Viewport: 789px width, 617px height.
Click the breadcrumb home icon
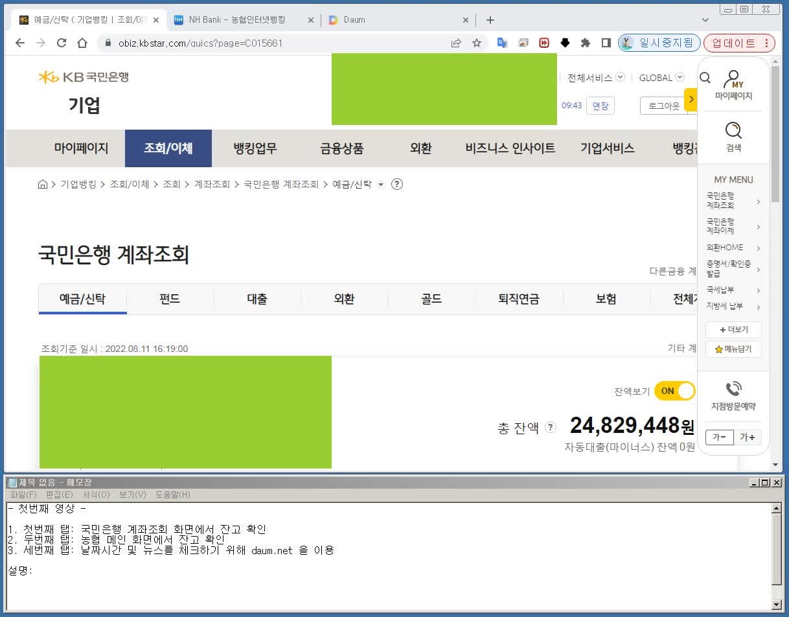[43, 184]
